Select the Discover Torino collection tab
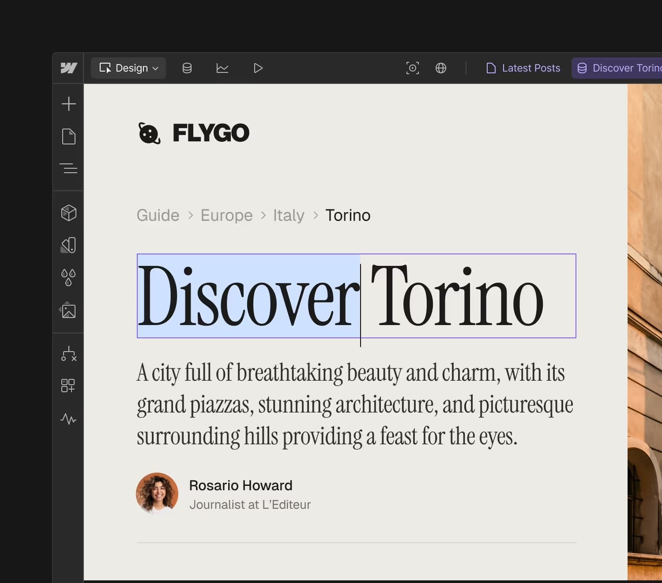 pos(618,68)
